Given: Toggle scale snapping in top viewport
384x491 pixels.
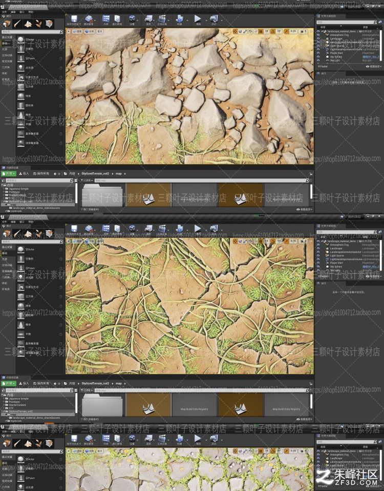Looking at the screenshot, I should (286, 31).
